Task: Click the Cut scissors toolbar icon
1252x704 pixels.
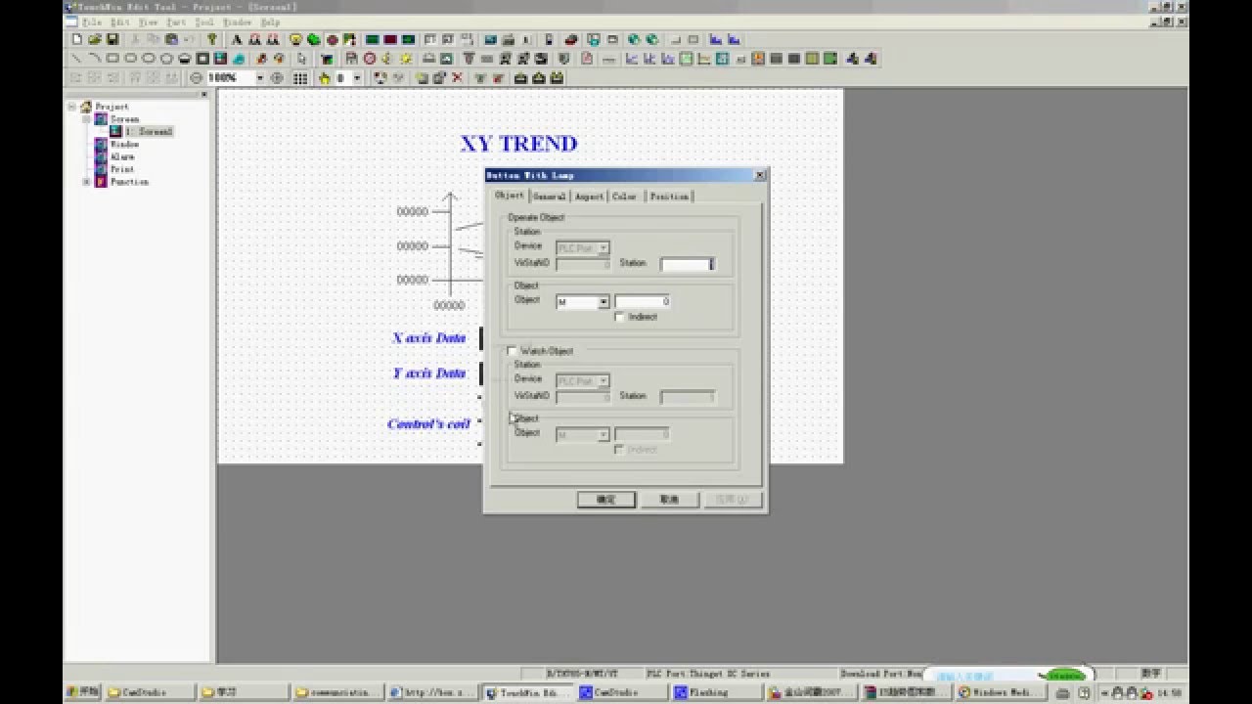Action: (x=136, y=40)
